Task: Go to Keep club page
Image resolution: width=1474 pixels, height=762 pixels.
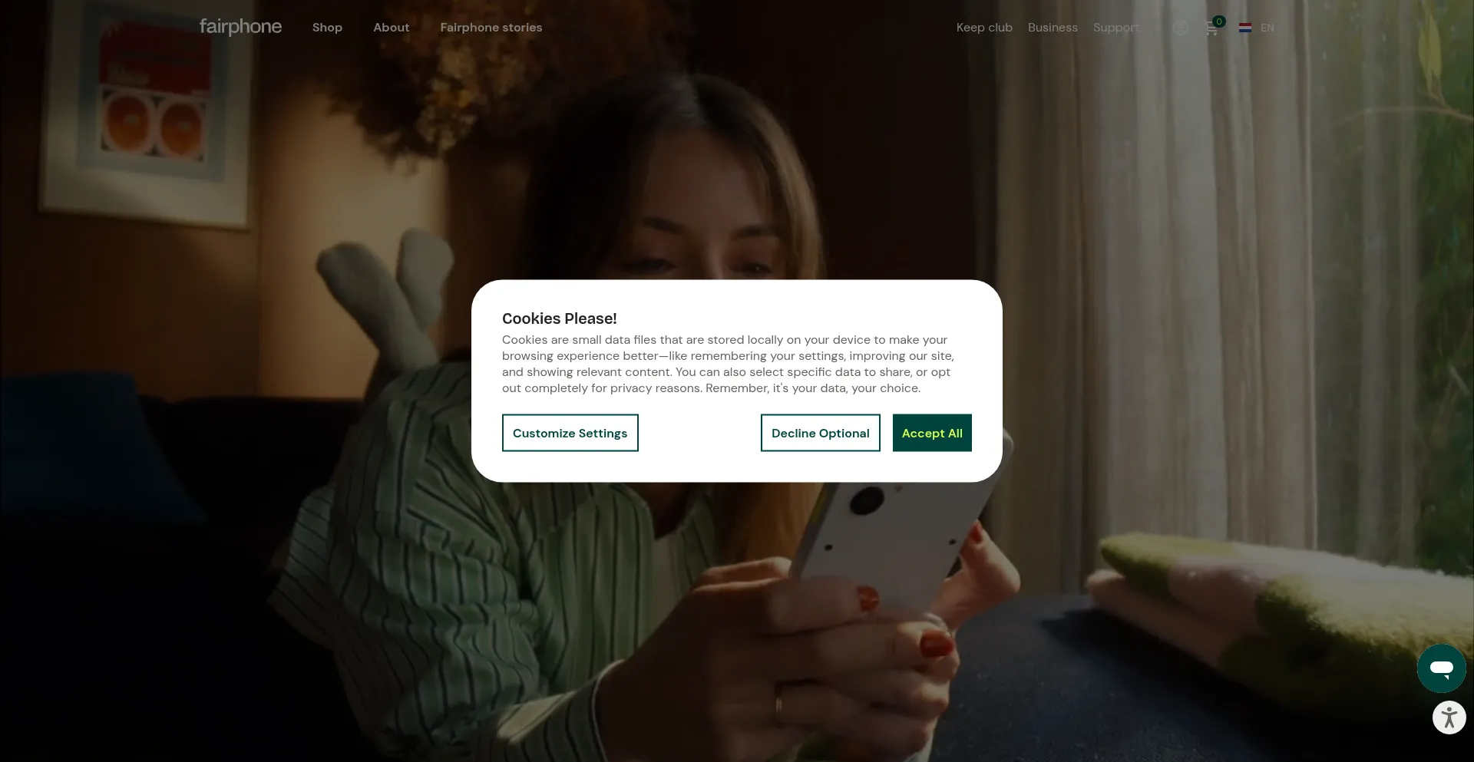Action: (x=984, y=28)
